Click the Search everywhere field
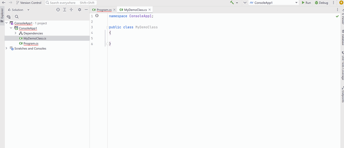This screenshot has width=344, height=148. (x=71, y=3)
